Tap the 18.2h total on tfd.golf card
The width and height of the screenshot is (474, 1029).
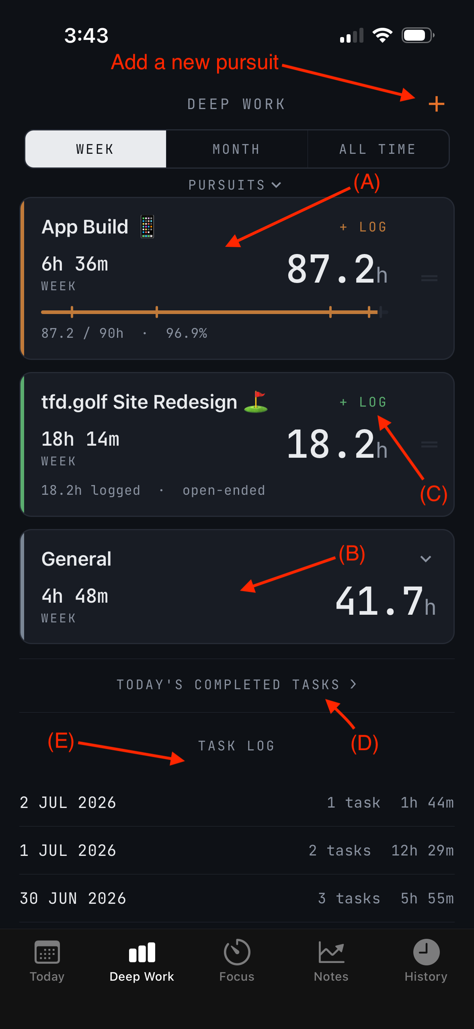click(337, 444)
